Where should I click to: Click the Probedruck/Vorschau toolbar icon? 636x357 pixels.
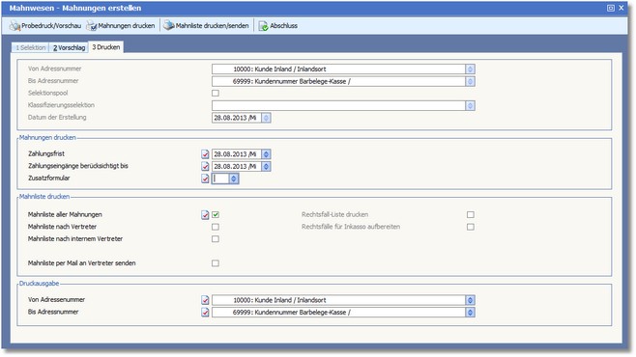pyautogui.click(x=15, y=26)
